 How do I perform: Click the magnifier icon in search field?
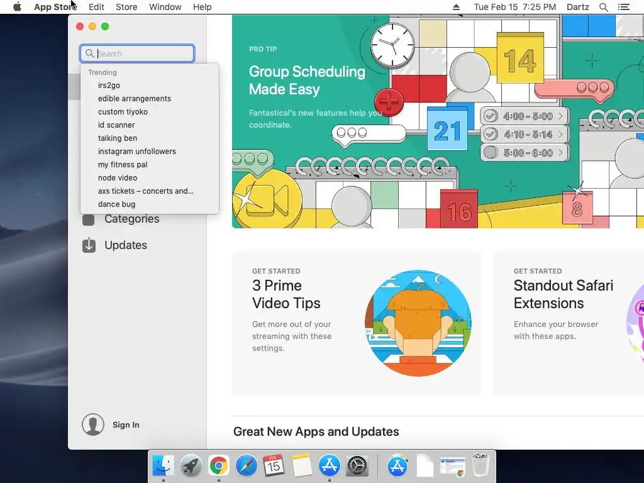(89, 53)
